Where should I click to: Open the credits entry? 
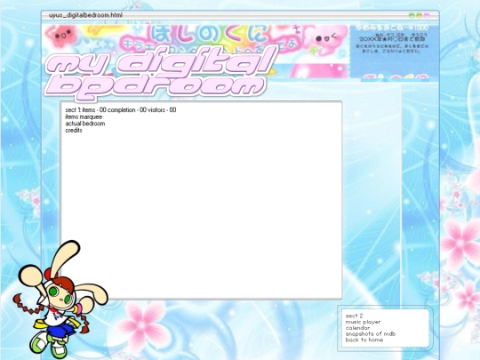[74, 131]
